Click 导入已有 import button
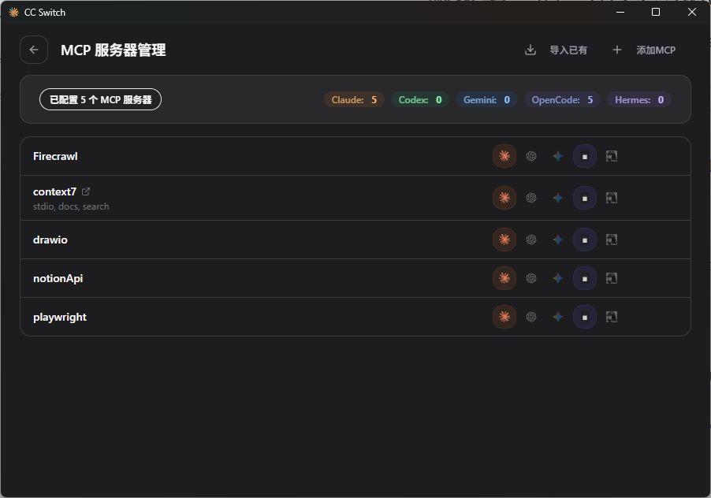This screenshot has width=711, height=498. coord(556,50)
